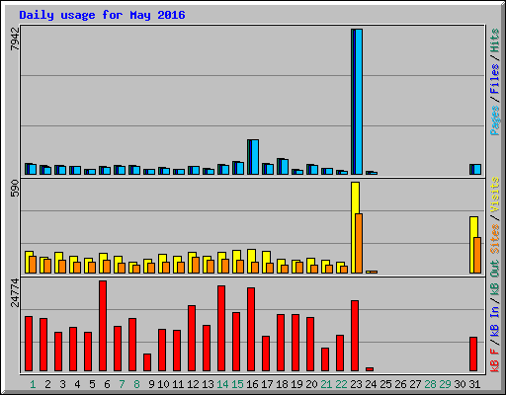Click the Pages legend label
506x395 pixels.
click(x=495, y=120)
